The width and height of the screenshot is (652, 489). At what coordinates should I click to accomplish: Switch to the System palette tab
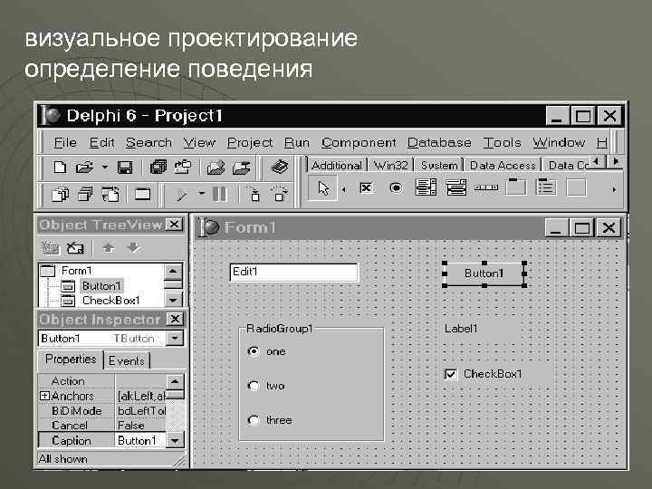pyautogui.click(x=439, y=165)
